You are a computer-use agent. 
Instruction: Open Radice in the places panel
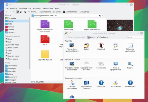(17, 27)
